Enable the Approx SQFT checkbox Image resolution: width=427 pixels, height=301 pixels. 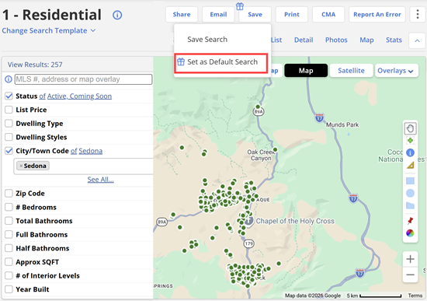coord(9,262)
